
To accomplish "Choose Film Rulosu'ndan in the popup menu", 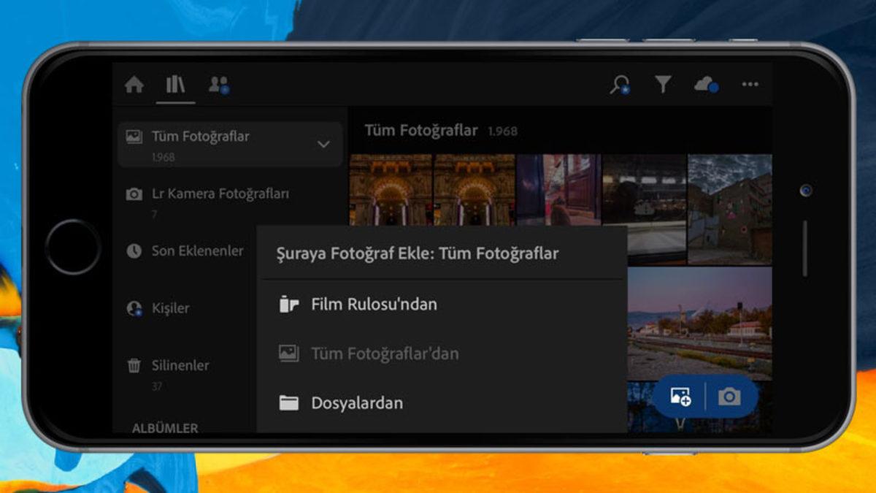I will coord(372,304).
